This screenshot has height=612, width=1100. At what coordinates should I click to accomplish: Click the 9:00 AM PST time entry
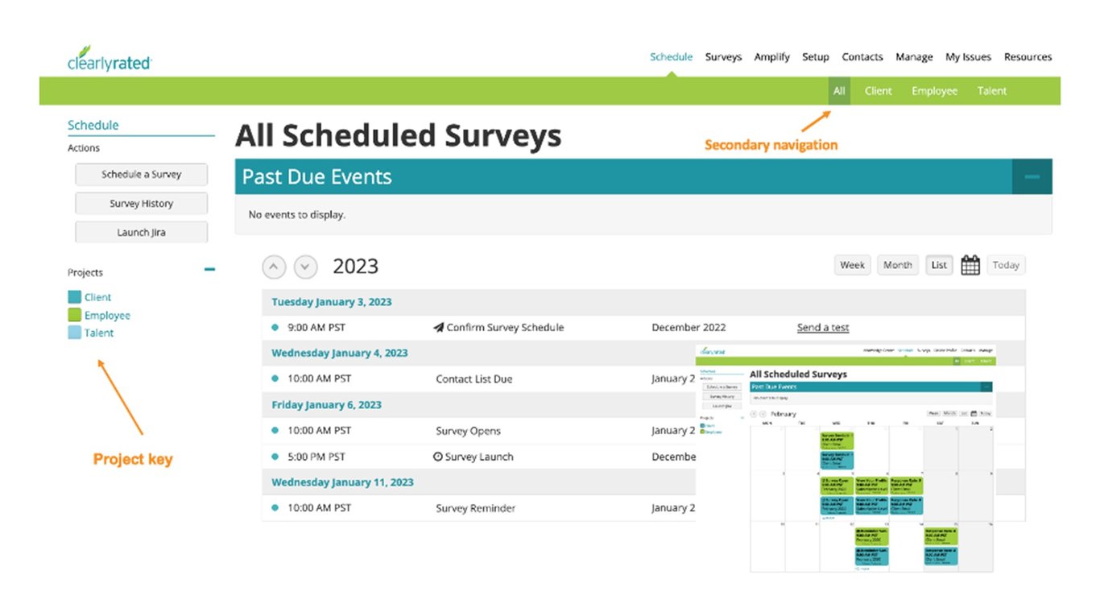(316, 328)
